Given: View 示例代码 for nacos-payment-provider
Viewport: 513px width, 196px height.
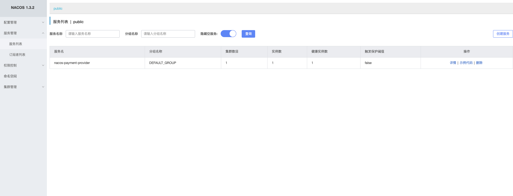Looking at the screenshot, I should tap(466, 63).
